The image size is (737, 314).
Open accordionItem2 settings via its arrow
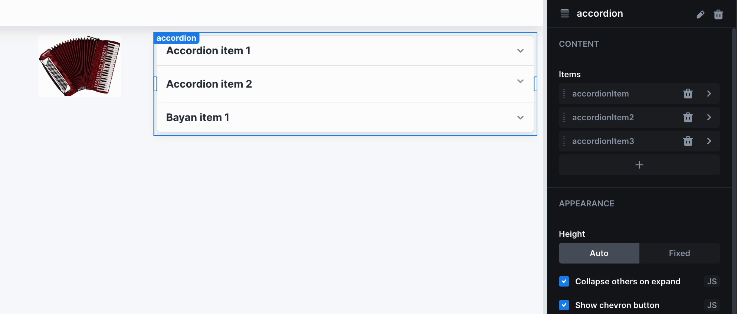[709, 117]
